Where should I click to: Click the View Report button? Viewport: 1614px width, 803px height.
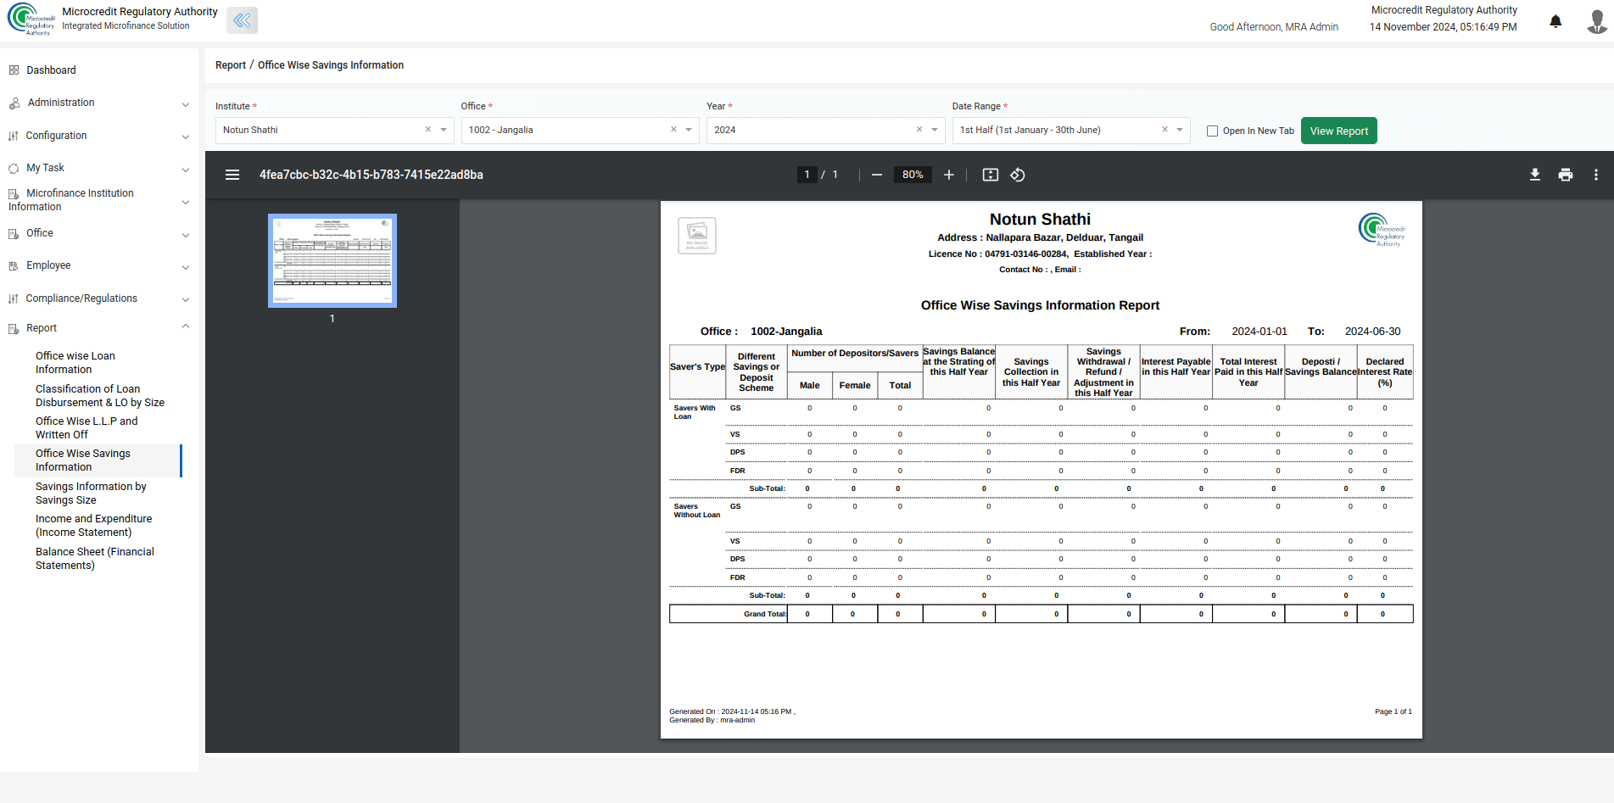click(1338, 131)
